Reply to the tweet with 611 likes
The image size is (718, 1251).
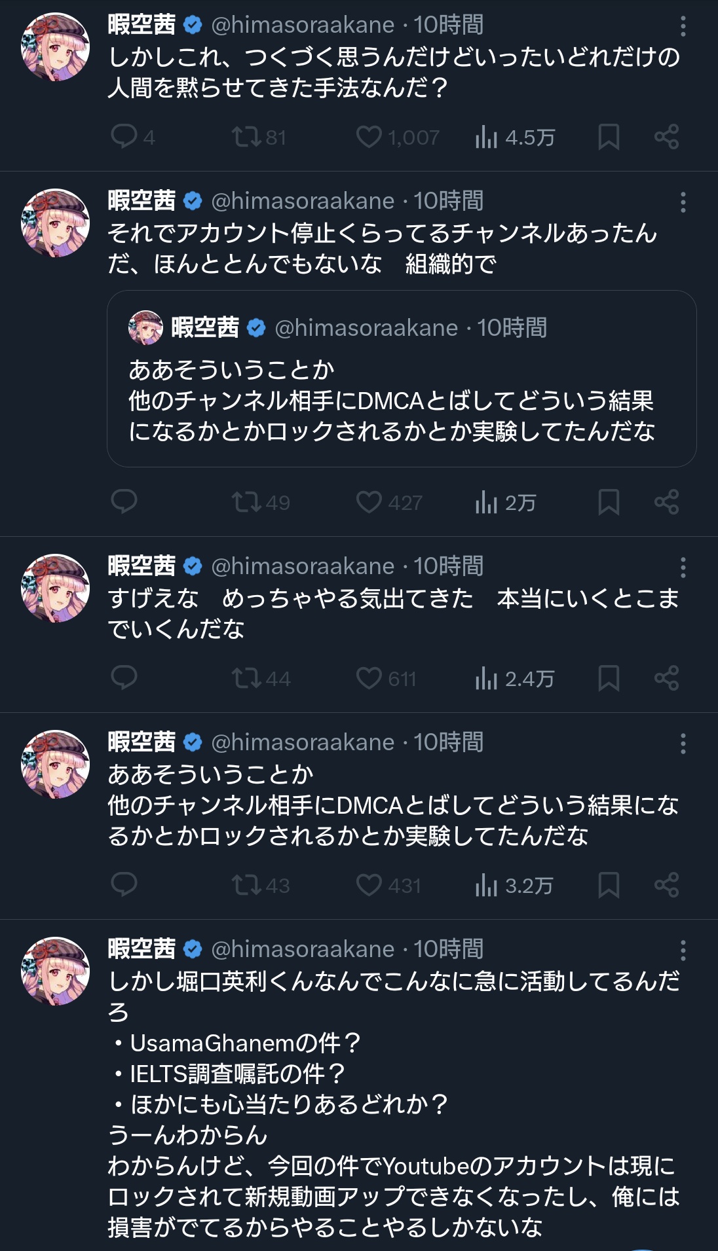click(124, 678)
